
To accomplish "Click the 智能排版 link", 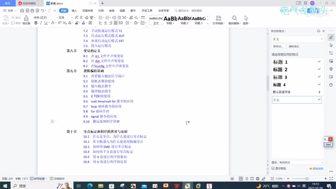I will click(317, 169).
